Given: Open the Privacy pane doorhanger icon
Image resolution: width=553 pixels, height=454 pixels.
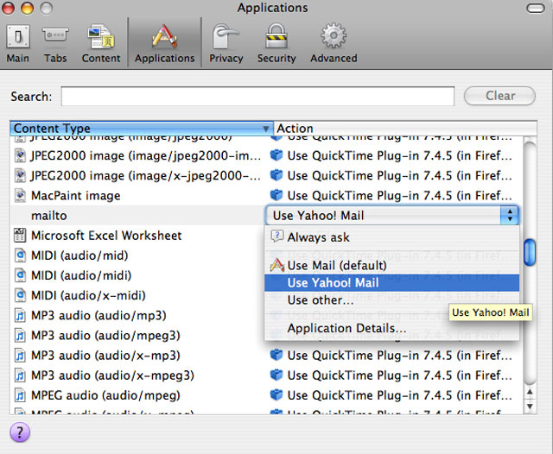Looking at the screenshot, I should pyautogui.click(x=226, y=36).
